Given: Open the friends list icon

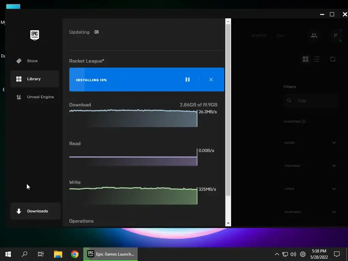Looking at the screenshot, I should point(314,35).
